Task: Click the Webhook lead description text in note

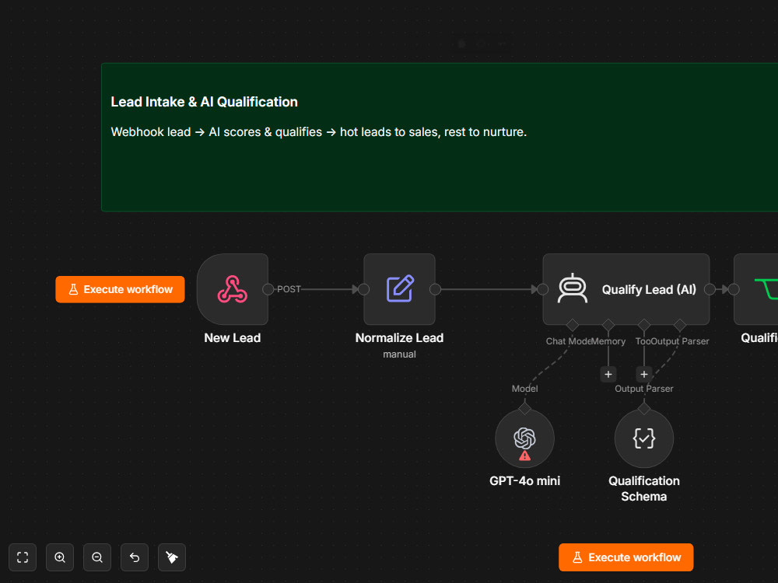Action: tap(318, 132)
